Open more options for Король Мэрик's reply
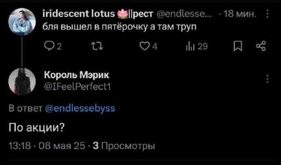Image resolution: width=281 pixels, height=165 pixels. [268, 78]
